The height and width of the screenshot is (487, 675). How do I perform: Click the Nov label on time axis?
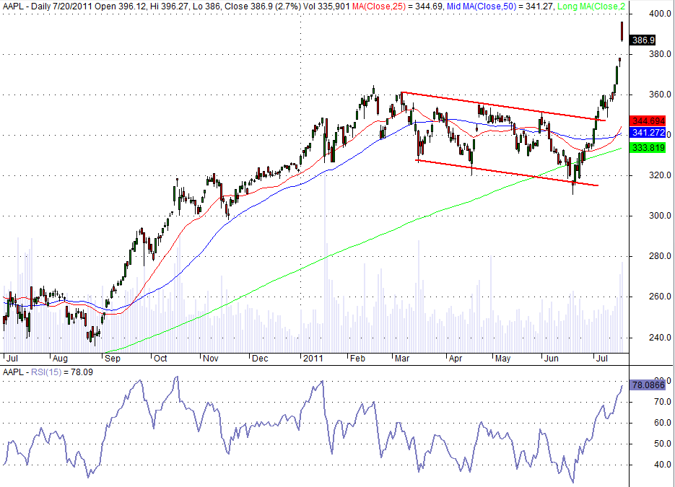tap(211, 359)
